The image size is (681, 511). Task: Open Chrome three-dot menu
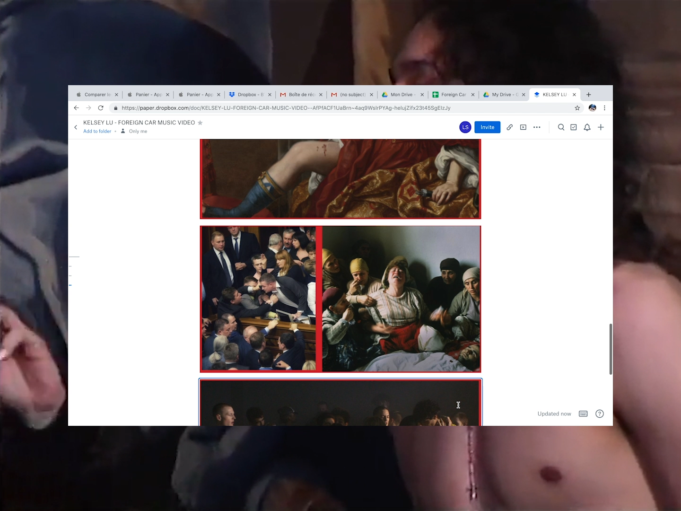pyautogui.click(x=604, y=108)
